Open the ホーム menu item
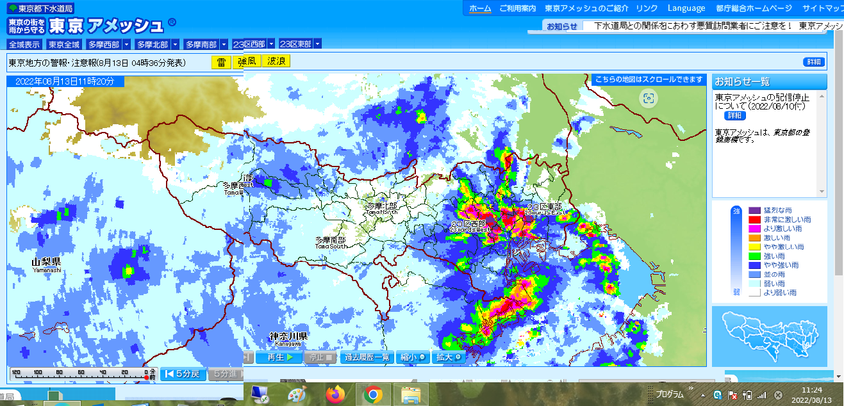Screen dimensions: 844x406 pyautogui.click(x=480, y=8)
